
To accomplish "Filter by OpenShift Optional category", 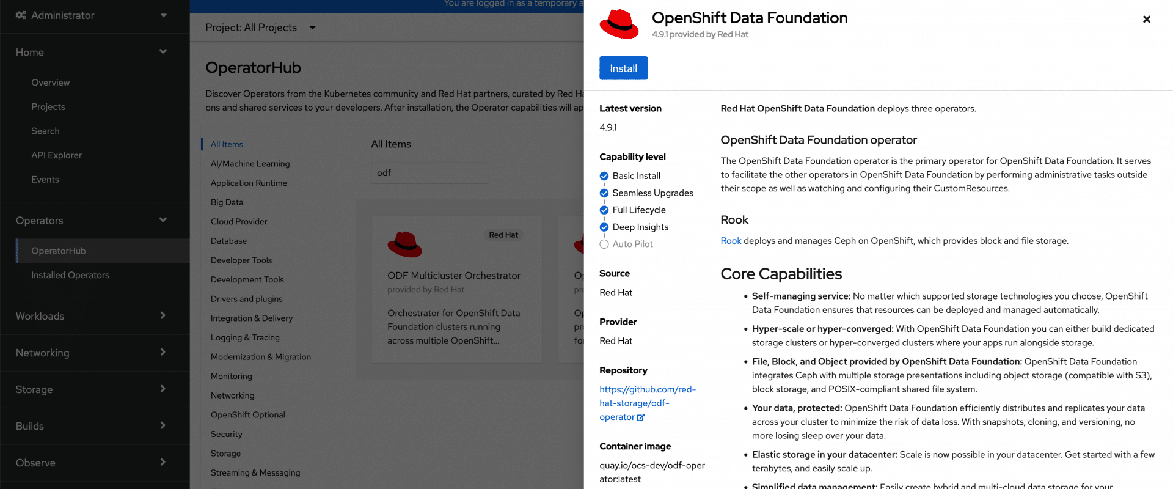I will 248,415.
